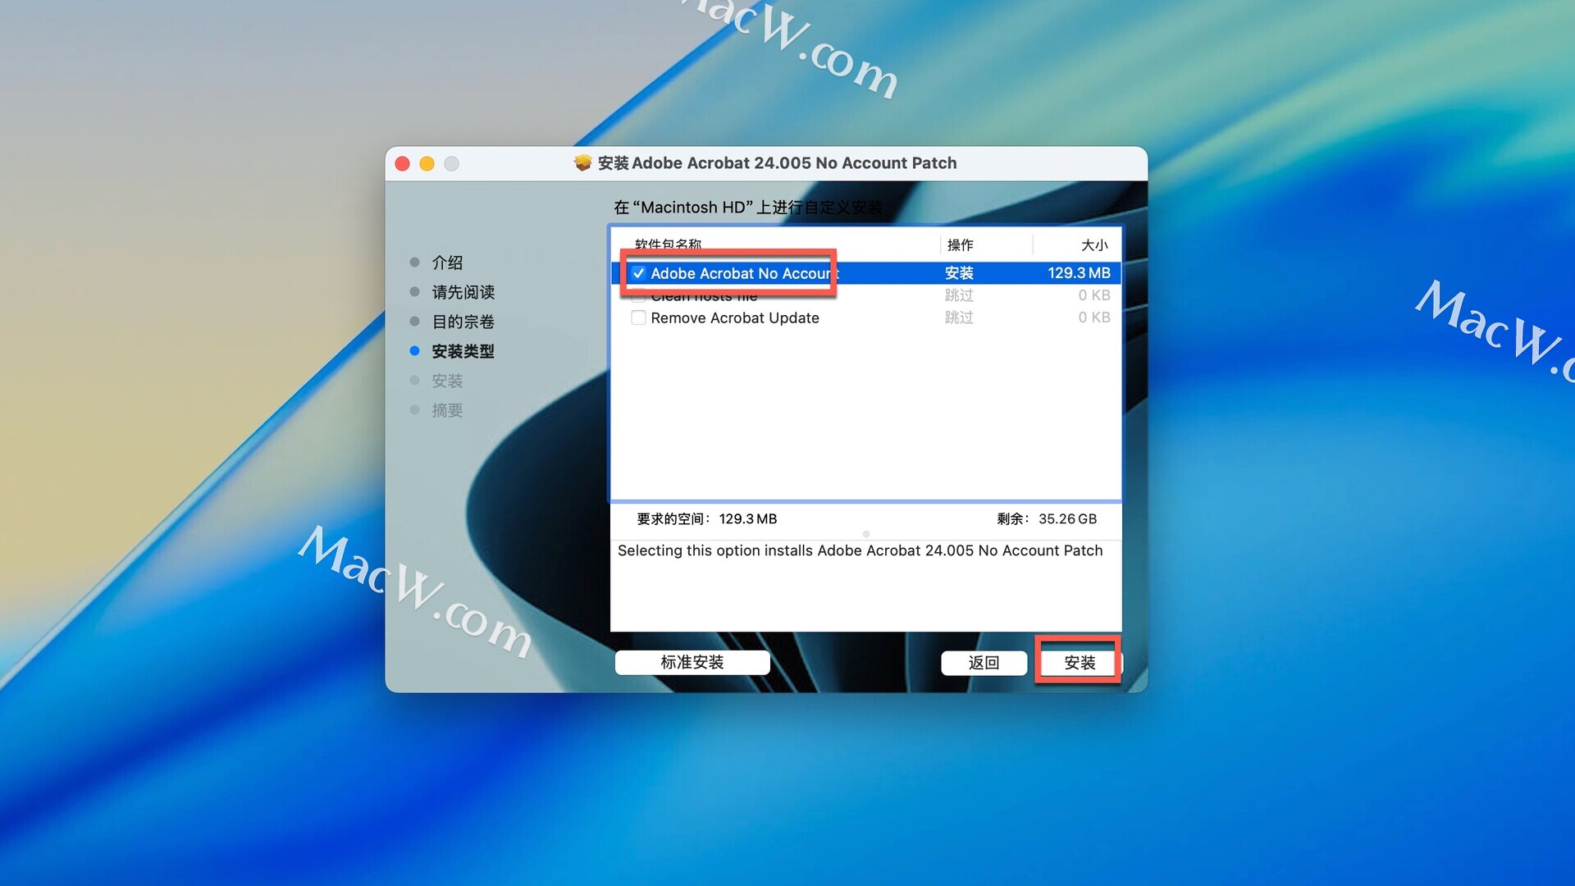Viewport: 1575px width, 886px height.
Task: Click the 大小 column header
Action: click(1094, 244)
